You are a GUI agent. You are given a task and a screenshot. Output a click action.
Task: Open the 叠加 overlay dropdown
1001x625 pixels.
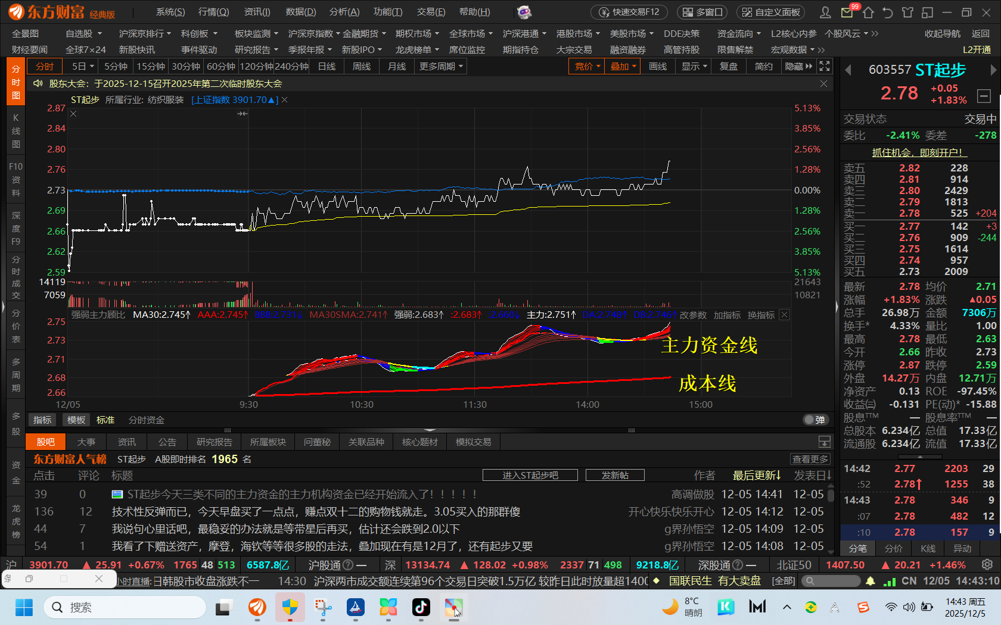(623, 66)
